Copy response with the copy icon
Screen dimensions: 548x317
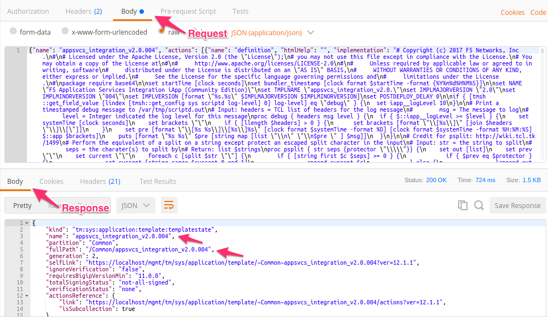(x=463, y=205)
